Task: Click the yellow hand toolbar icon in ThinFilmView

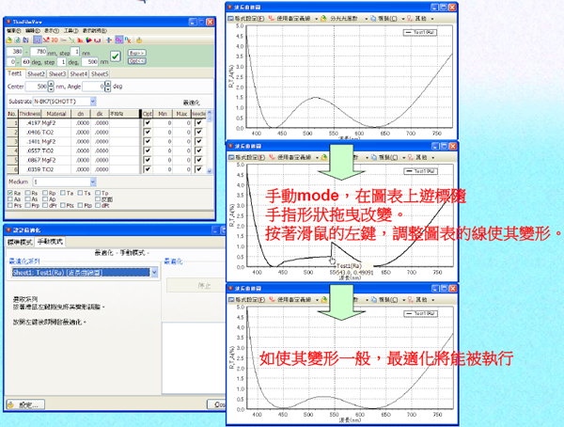Action: pyautogui.click(x=139, y=40)
